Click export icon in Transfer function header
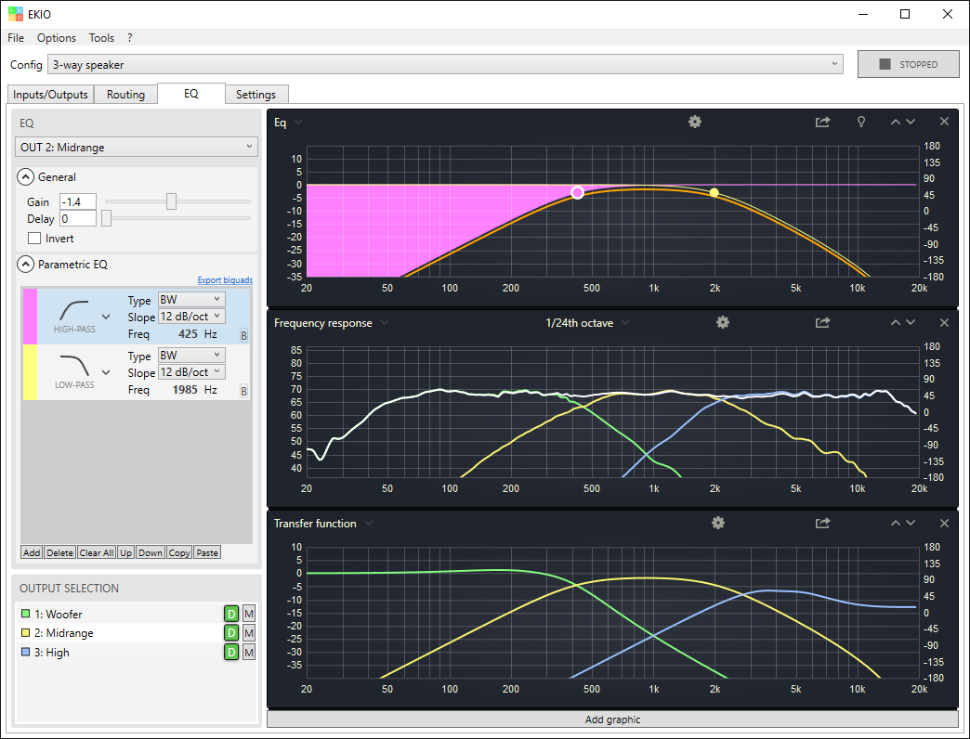The width and height of the screenshot is (970, 739). [822, 523]
